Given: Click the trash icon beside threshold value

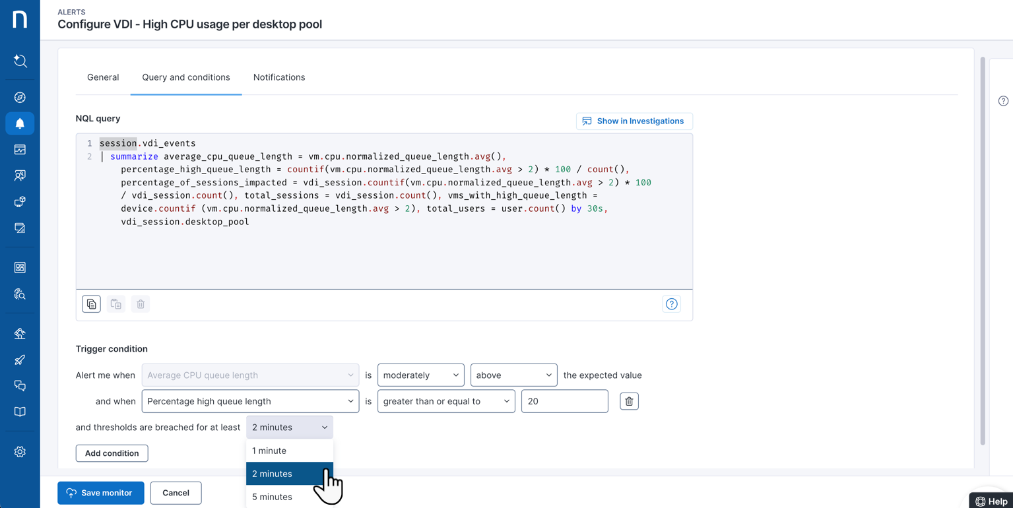Looking at the screenshot, I should click(629, 401).
